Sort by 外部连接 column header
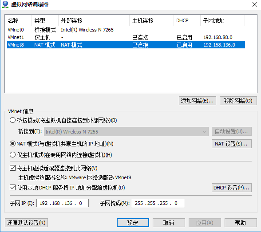Screen dimensions: 261x232 coord(94,20)
